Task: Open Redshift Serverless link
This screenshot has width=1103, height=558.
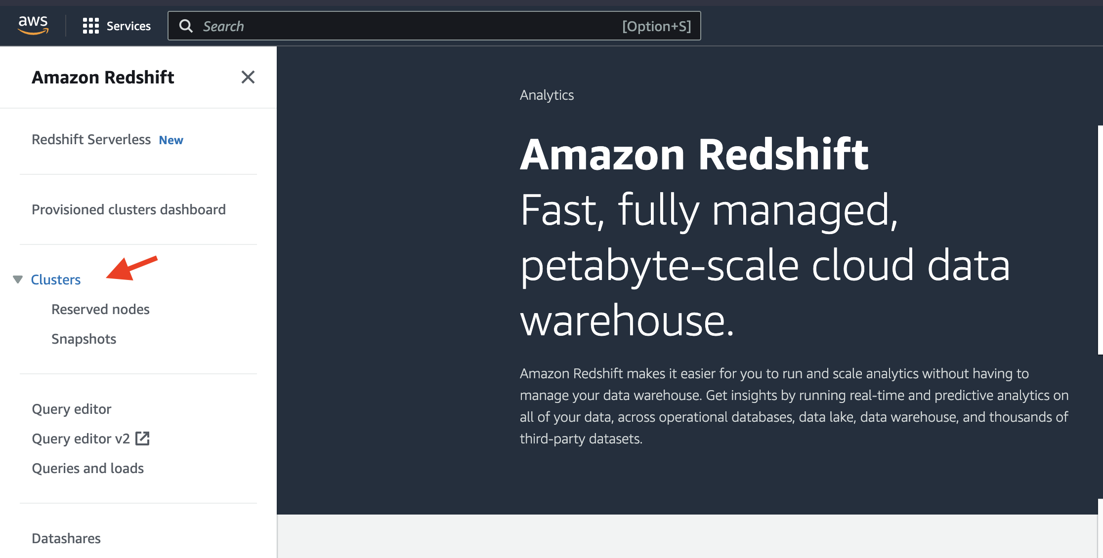Action: pos(91,140)
